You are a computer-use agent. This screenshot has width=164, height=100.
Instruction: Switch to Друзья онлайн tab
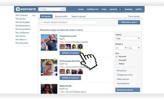point(61,16)
